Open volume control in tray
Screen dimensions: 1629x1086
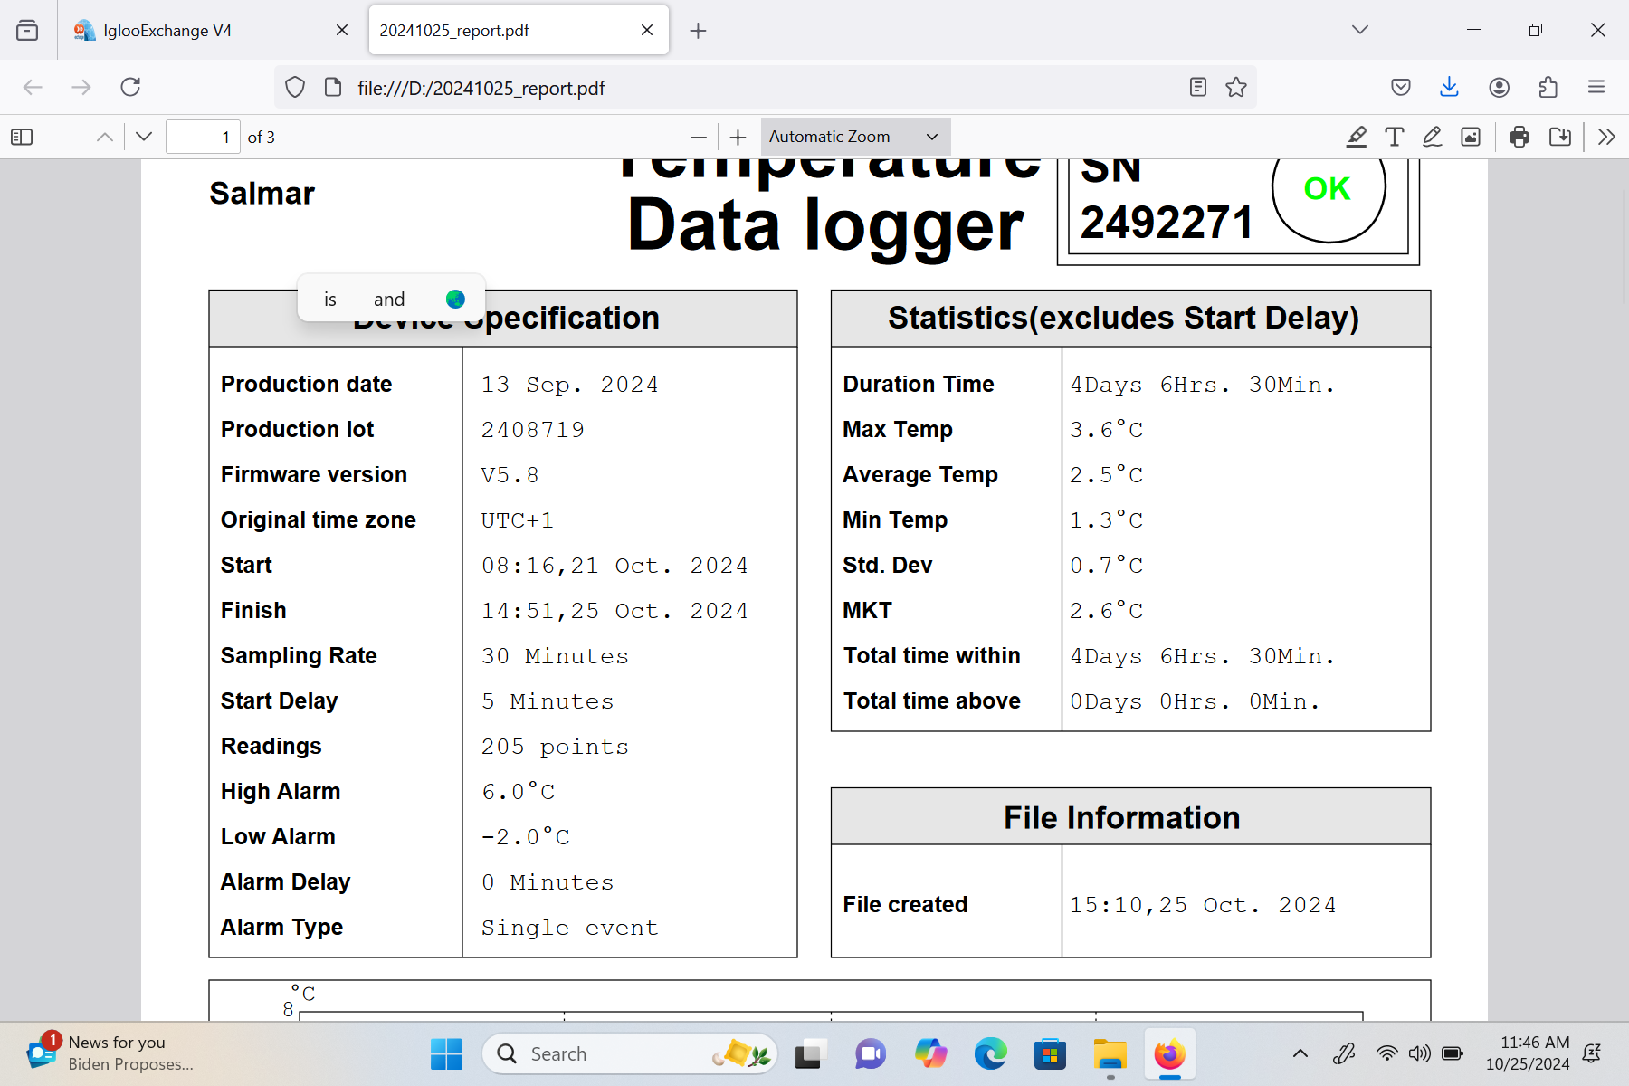pos(1419,1053)
